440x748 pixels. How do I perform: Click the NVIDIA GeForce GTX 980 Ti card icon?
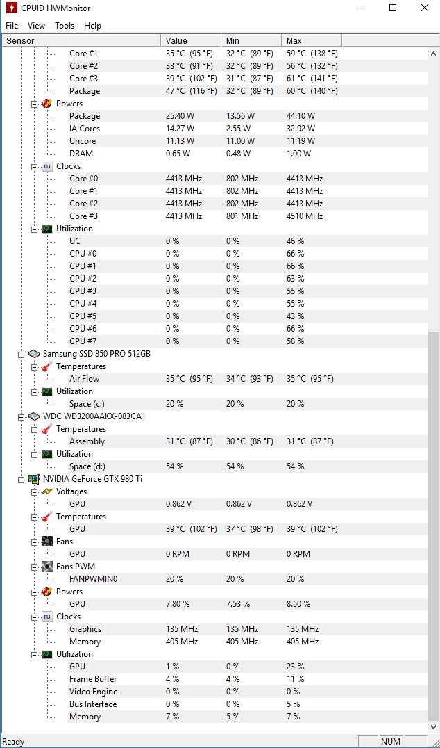coord(33,479)
